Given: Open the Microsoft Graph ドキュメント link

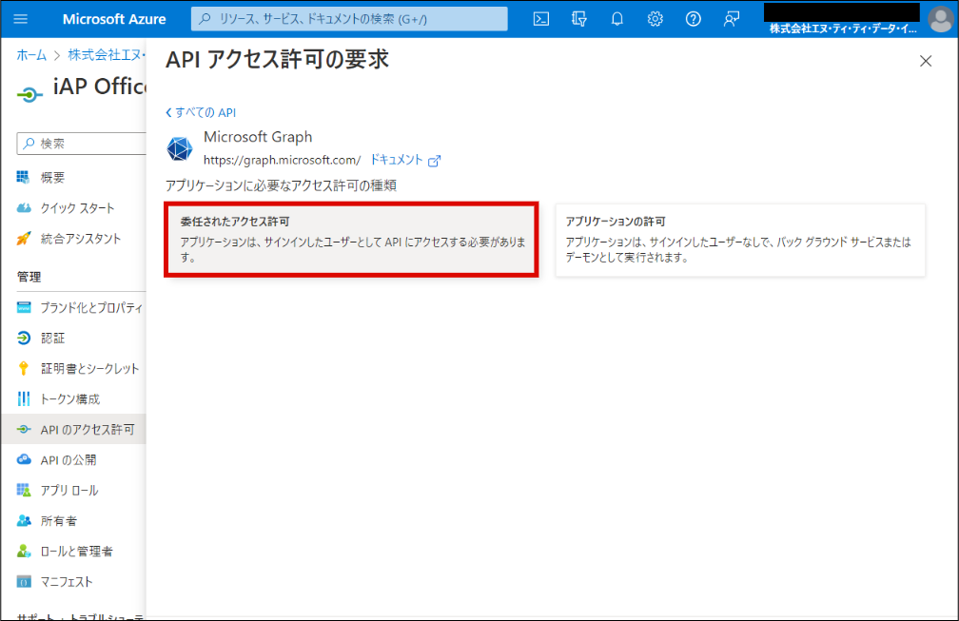Looking at the screenshot, I should 404,160.
